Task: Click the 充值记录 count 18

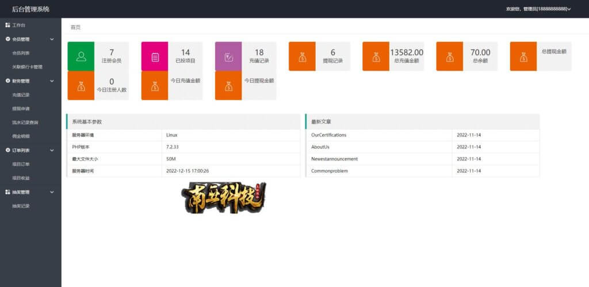Action: click(259, 52)
